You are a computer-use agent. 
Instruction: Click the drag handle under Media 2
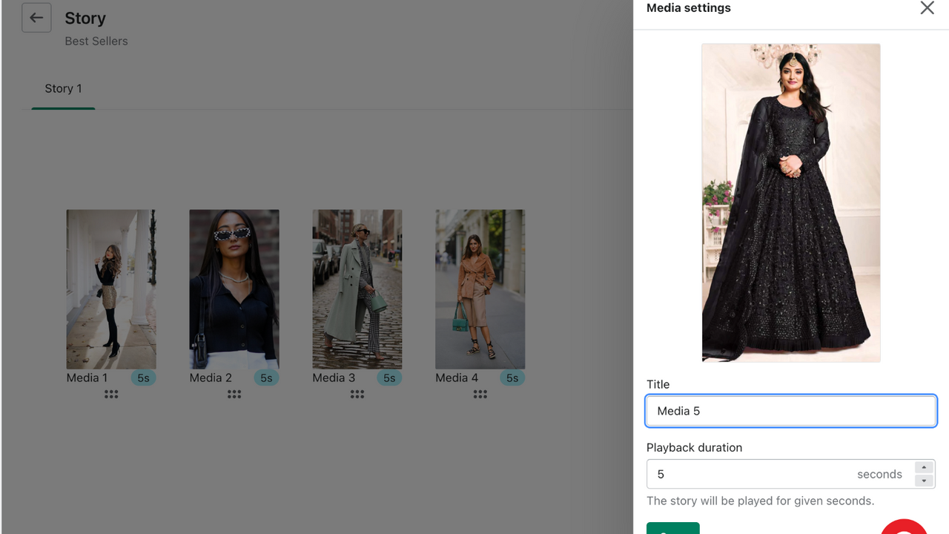pyautogui.click(x=234, y=394)
